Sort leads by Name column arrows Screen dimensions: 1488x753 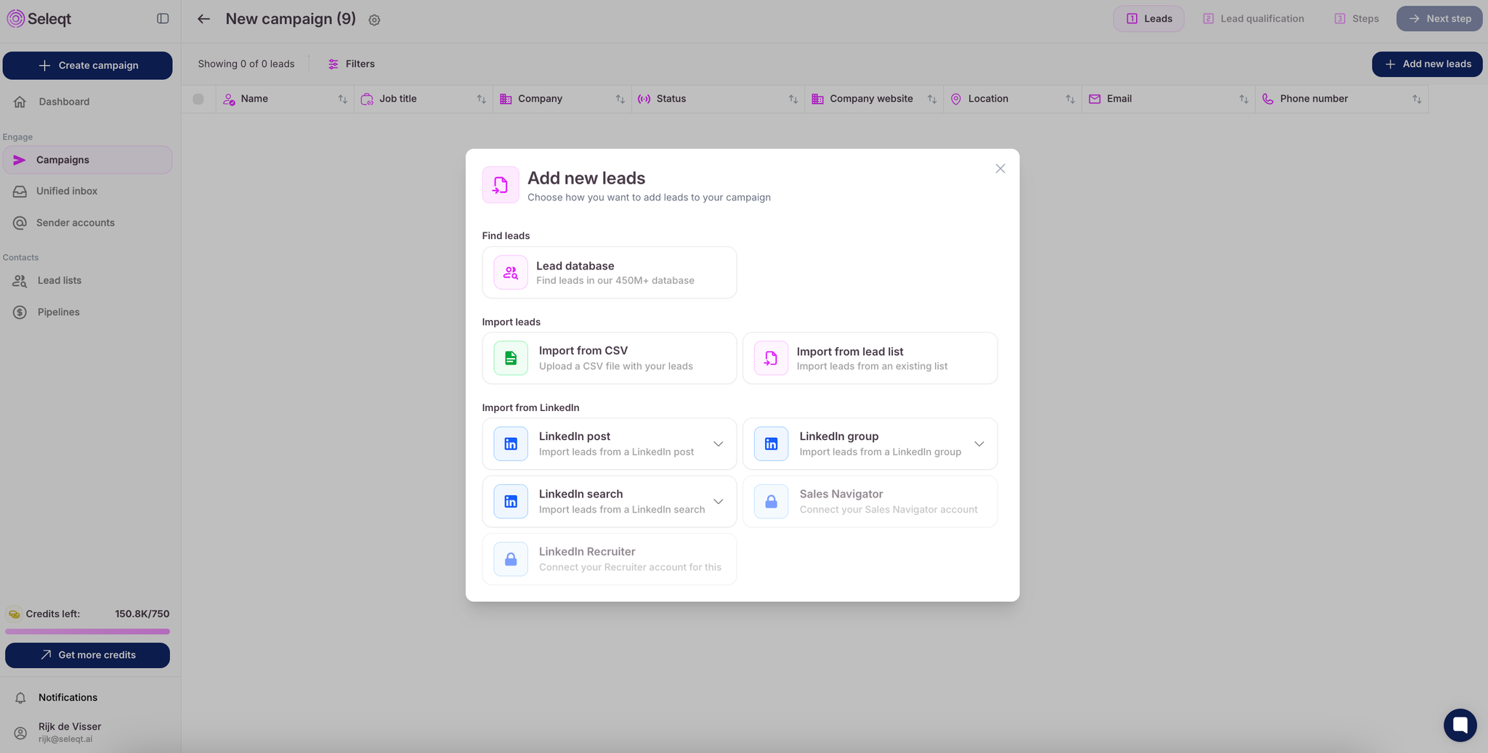342,99
